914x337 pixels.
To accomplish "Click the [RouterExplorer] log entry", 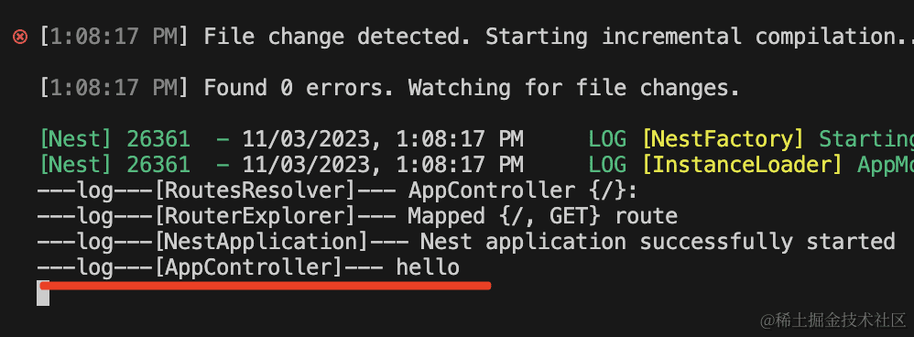I will tap(357, 216).
